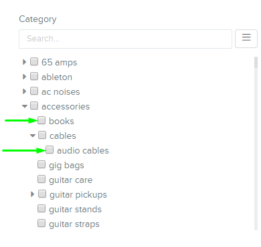Collapse the accessories category
The height and width of the screenshot is (247, 261).
[x=25, y=106]
